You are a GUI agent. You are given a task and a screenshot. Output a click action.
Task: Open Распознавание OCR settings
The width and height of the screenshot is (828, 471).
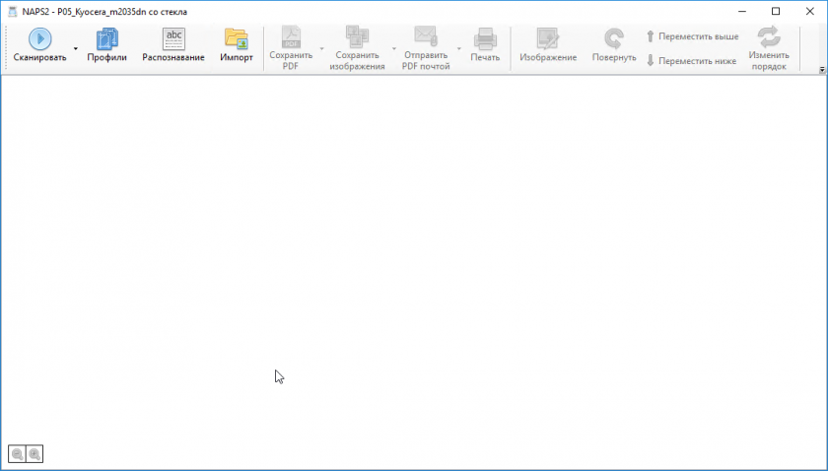point(173,46)
